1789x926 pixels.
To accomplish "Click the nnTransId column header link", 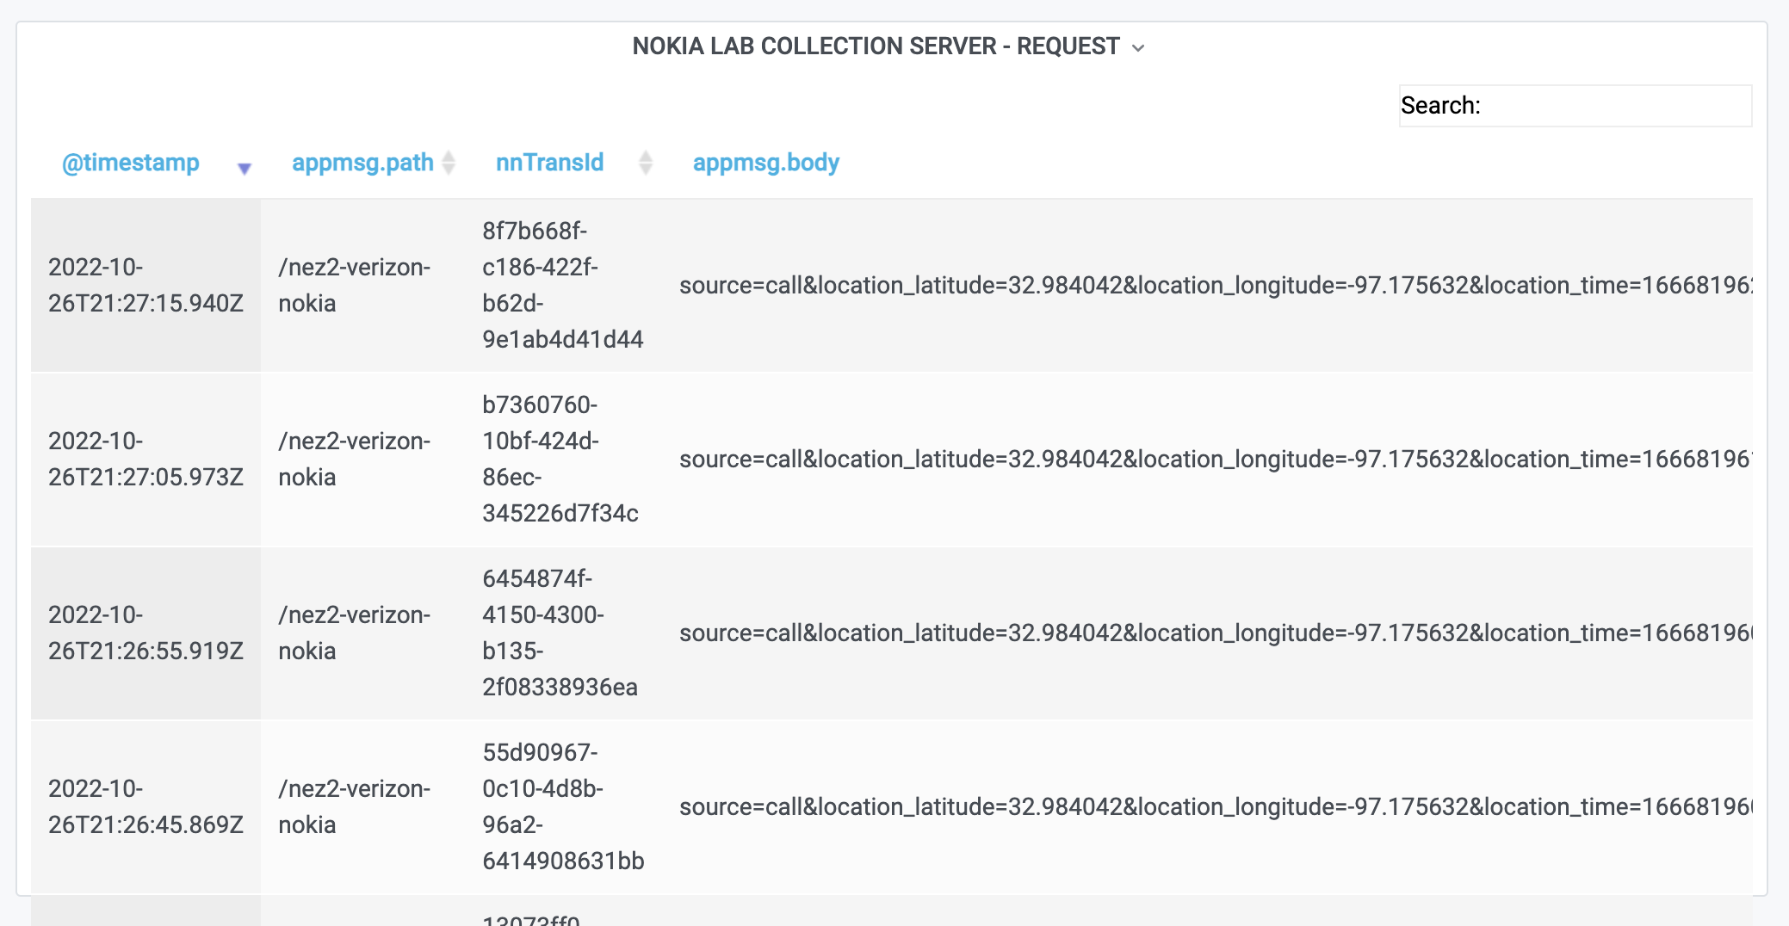I will click(x=549, y=162).
